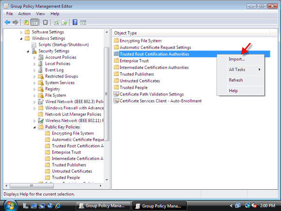The height and width of the screenshot is (211, 281).
Task: Click the tree horizontal scrollbar thumb
Action: pyautogui.click(x=31, y=186)
